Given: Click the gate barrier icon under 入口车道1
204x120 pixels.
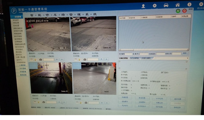Looking at the screenshot, I should pyautogui.click(x=32, y=60).
